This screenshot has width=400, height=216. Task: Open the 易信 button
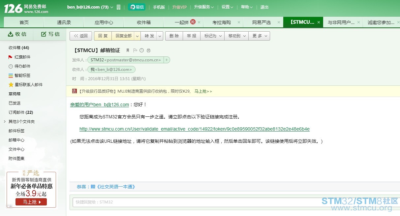(137, 7)
